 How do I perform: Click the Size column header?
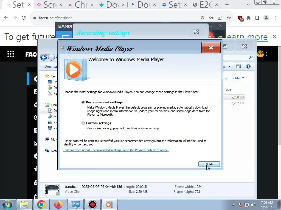pyautogui.click(x=228, y=89)
